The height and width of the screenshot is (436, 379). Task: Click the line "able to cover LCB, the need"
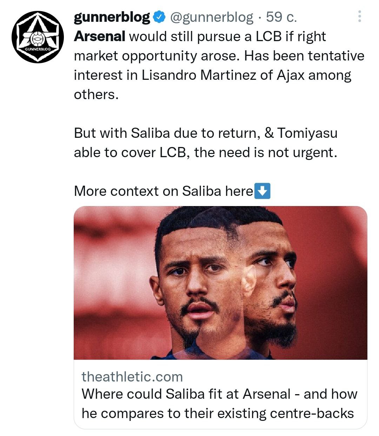pos(205,153)
